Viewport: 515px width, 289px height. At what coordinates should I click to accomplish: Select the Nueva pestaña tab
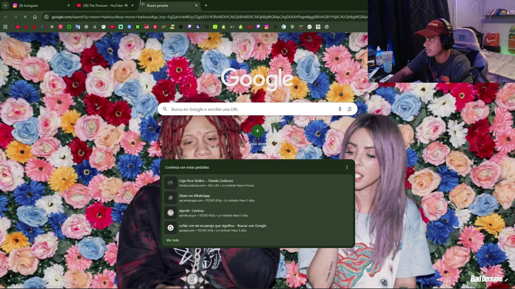tap(169, 6)
